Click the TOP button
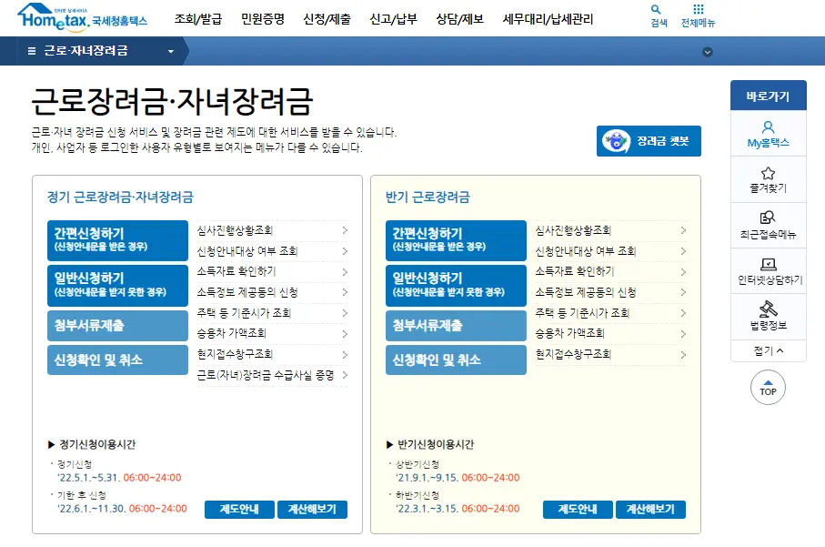This screenshot has width=825, height=547. (768, 388)
